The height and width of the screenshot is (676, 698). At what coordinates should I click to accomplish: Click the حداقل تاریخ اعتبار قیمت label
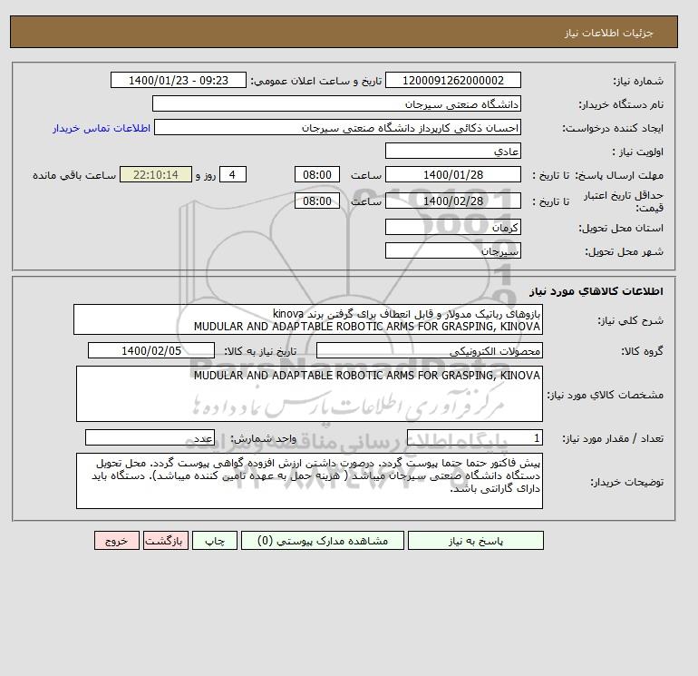(624, 201)
